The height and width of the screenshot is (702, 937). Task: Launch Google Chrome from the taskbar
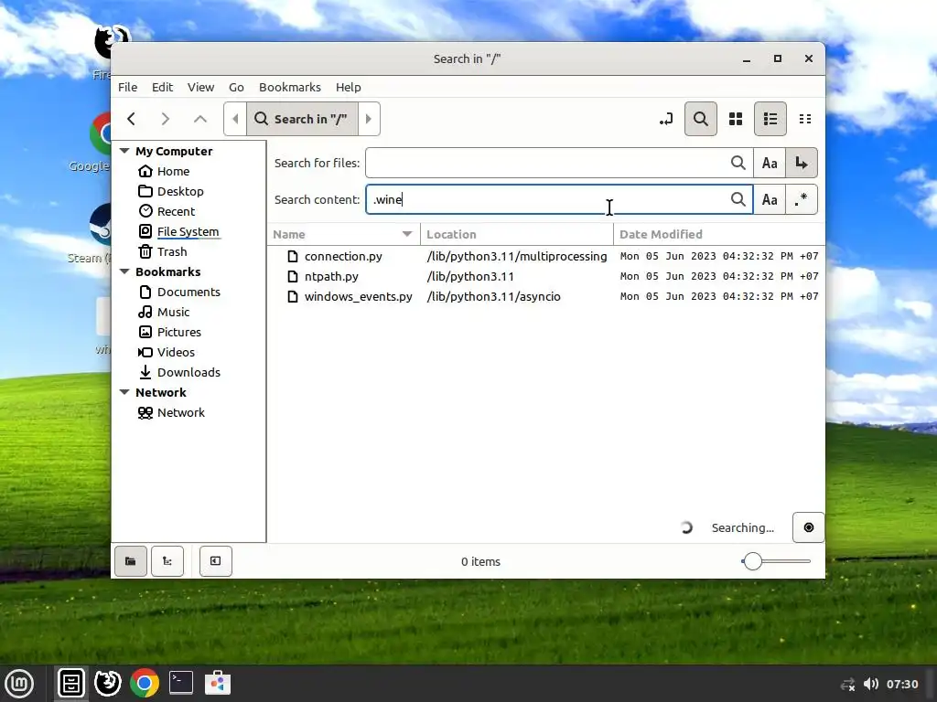pyautogui.click(x=145, y=683)
